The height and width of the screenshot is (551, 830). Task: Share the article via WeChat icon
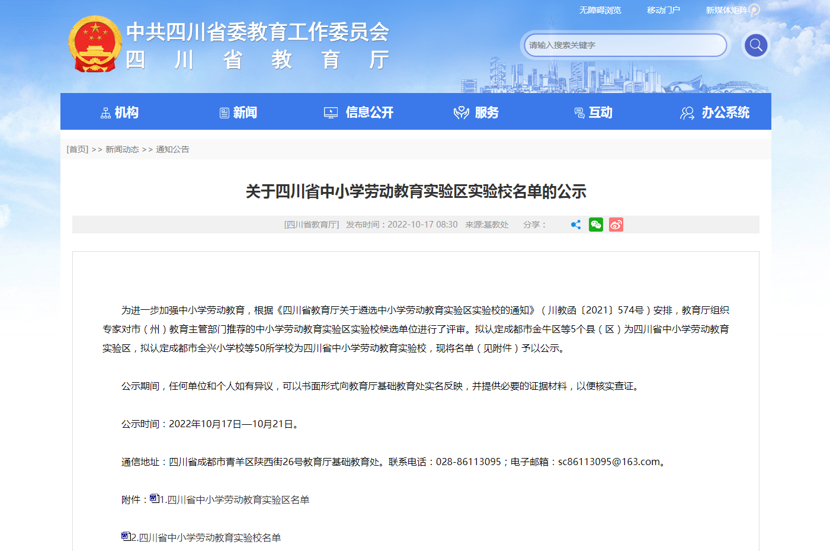point(595,225)
